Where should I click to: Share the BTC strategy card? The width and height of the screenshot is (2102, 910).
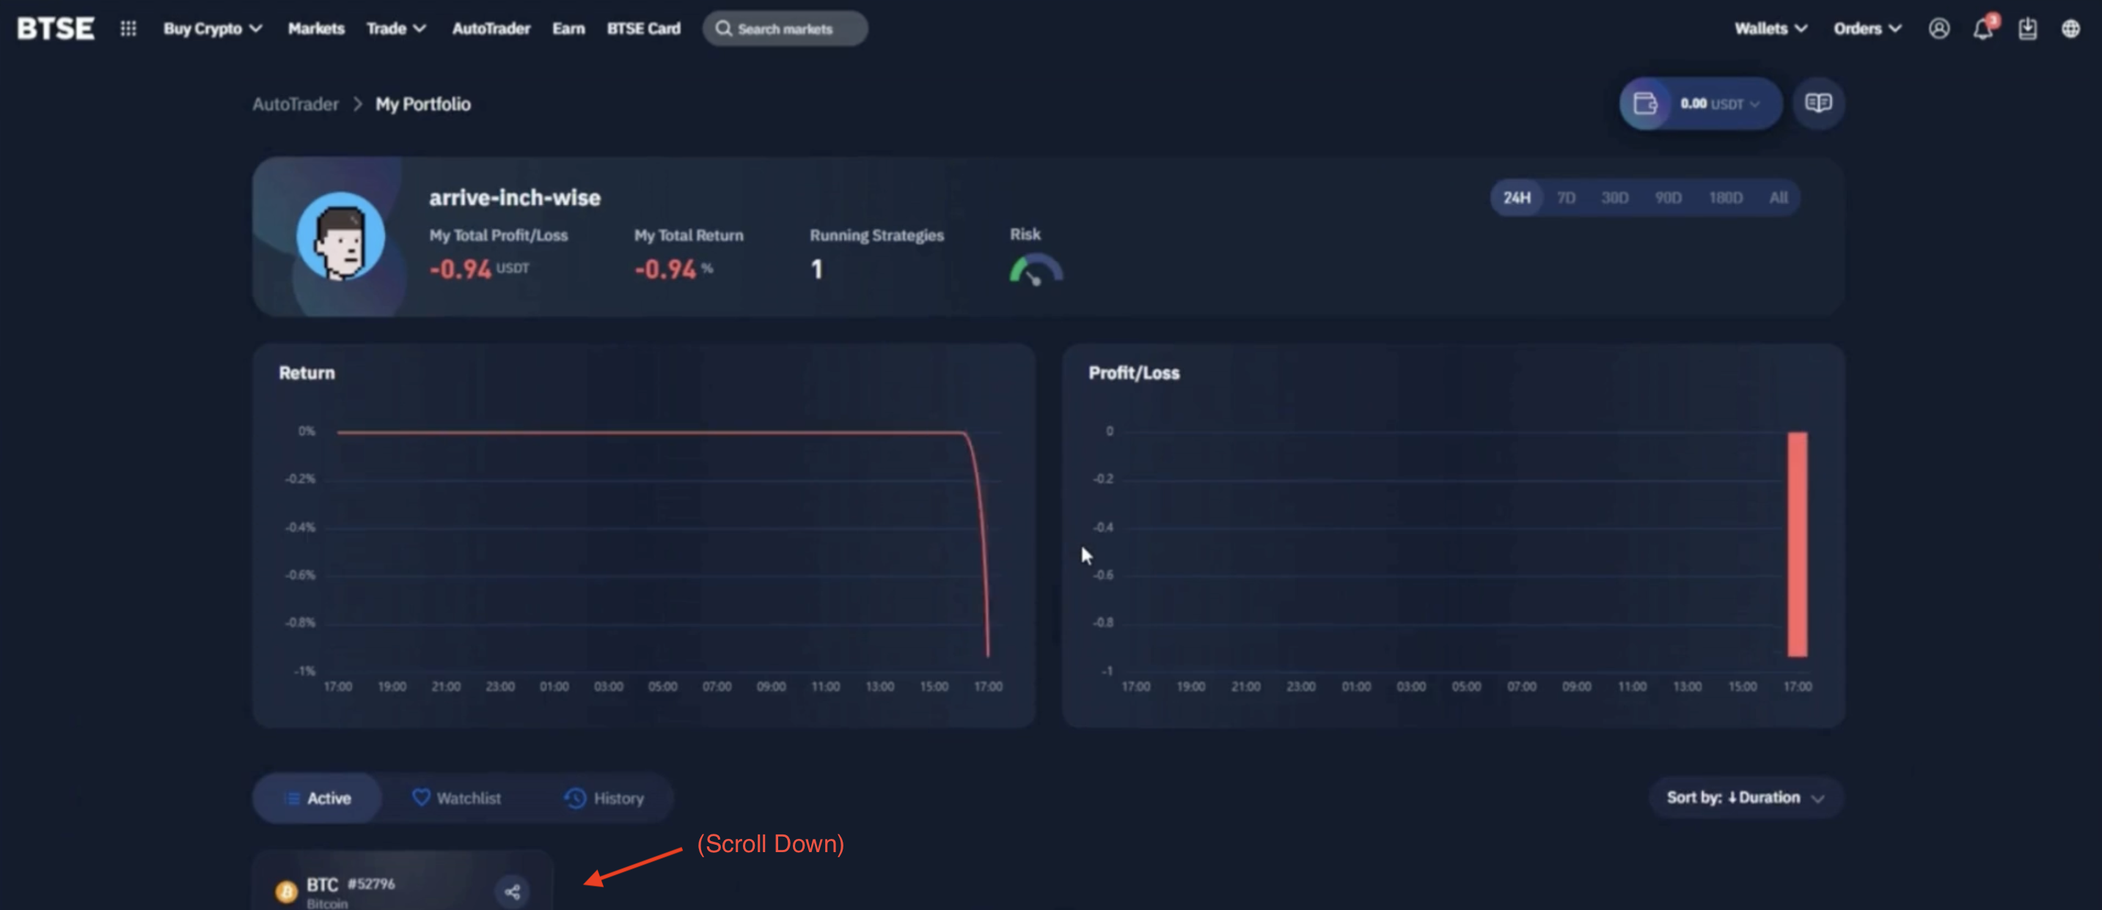513,891
